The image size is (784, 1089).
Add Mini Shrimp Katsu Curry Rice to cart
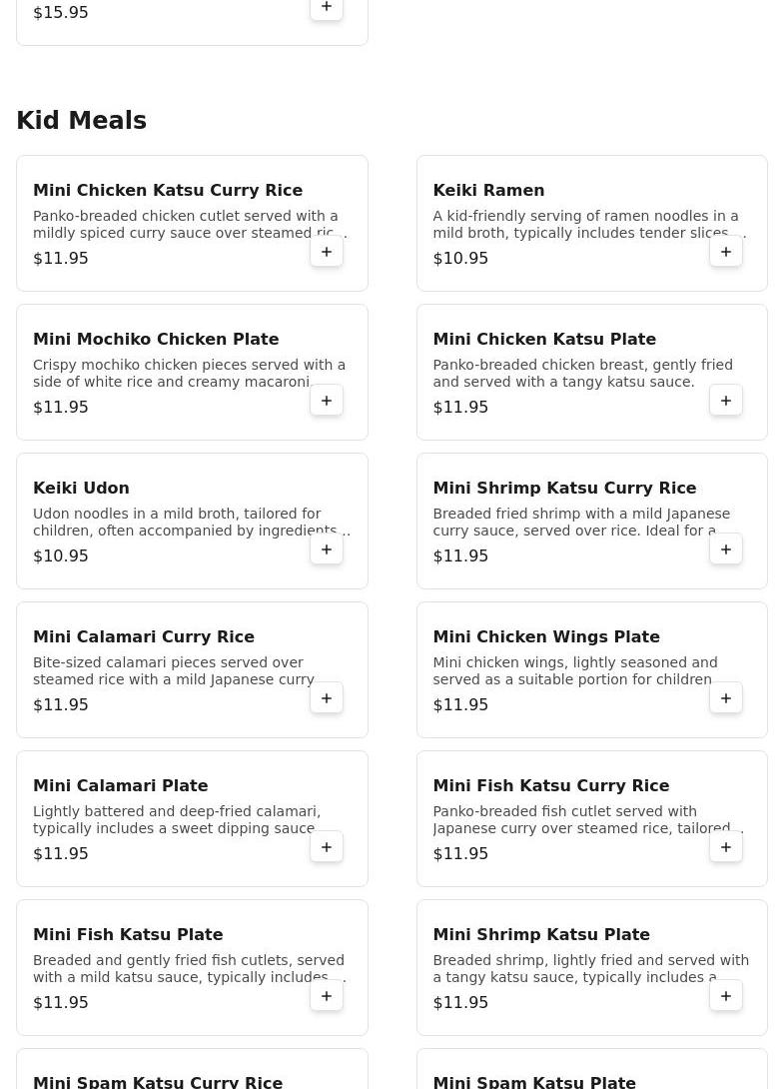pos(726,549)
